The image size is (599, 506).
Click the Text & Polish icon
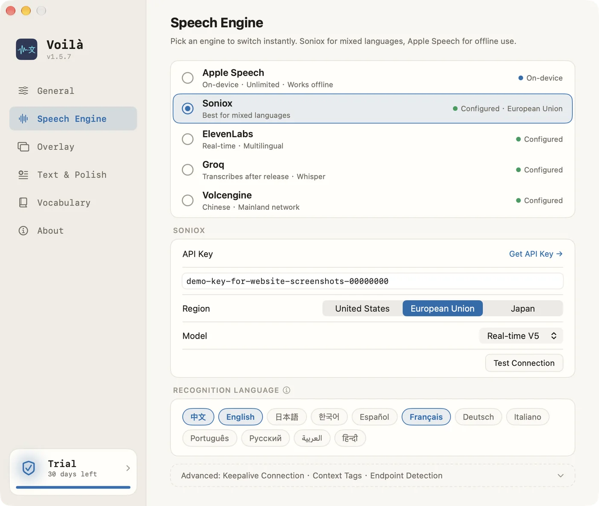coord(23,175)
